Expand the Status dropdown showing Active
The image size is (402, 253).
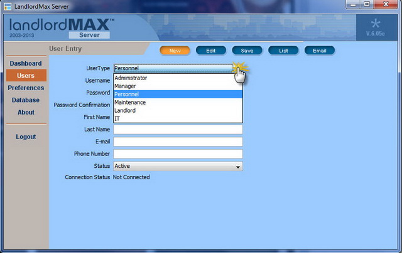tap(178, 166)
